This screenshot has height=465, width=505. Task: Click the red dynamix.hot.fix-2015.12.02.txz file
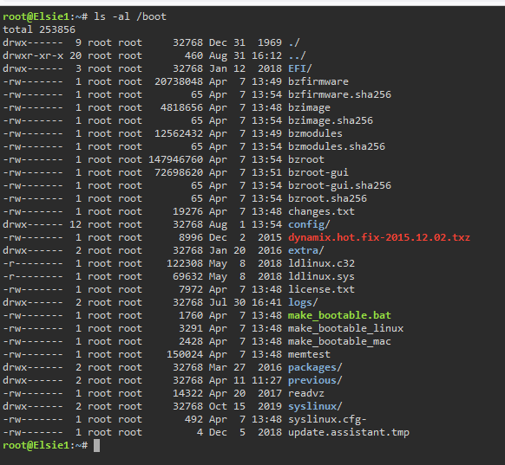379,237
